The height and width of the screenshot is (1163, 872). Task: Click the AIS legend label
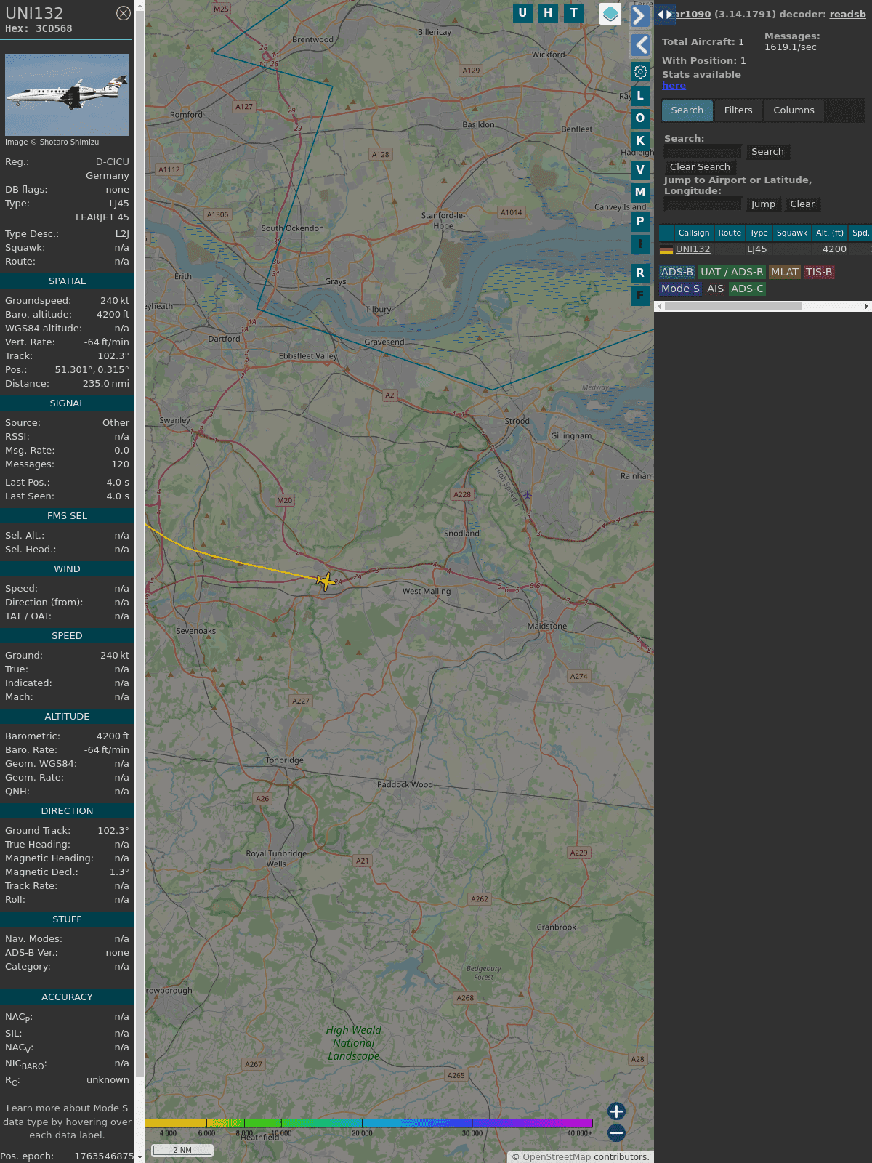715,289
